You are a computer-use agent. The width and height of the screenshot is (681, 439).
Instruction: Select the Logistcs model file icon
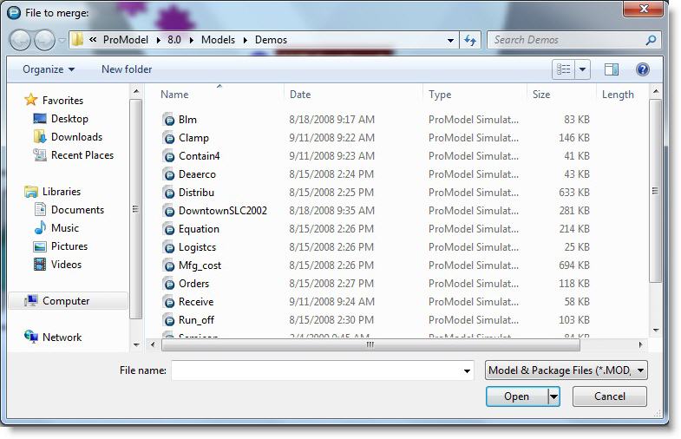[x=168, y=247]
